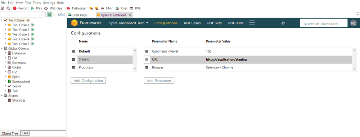
Task: Open the Settings menu
Action: (x=49, y=3)
